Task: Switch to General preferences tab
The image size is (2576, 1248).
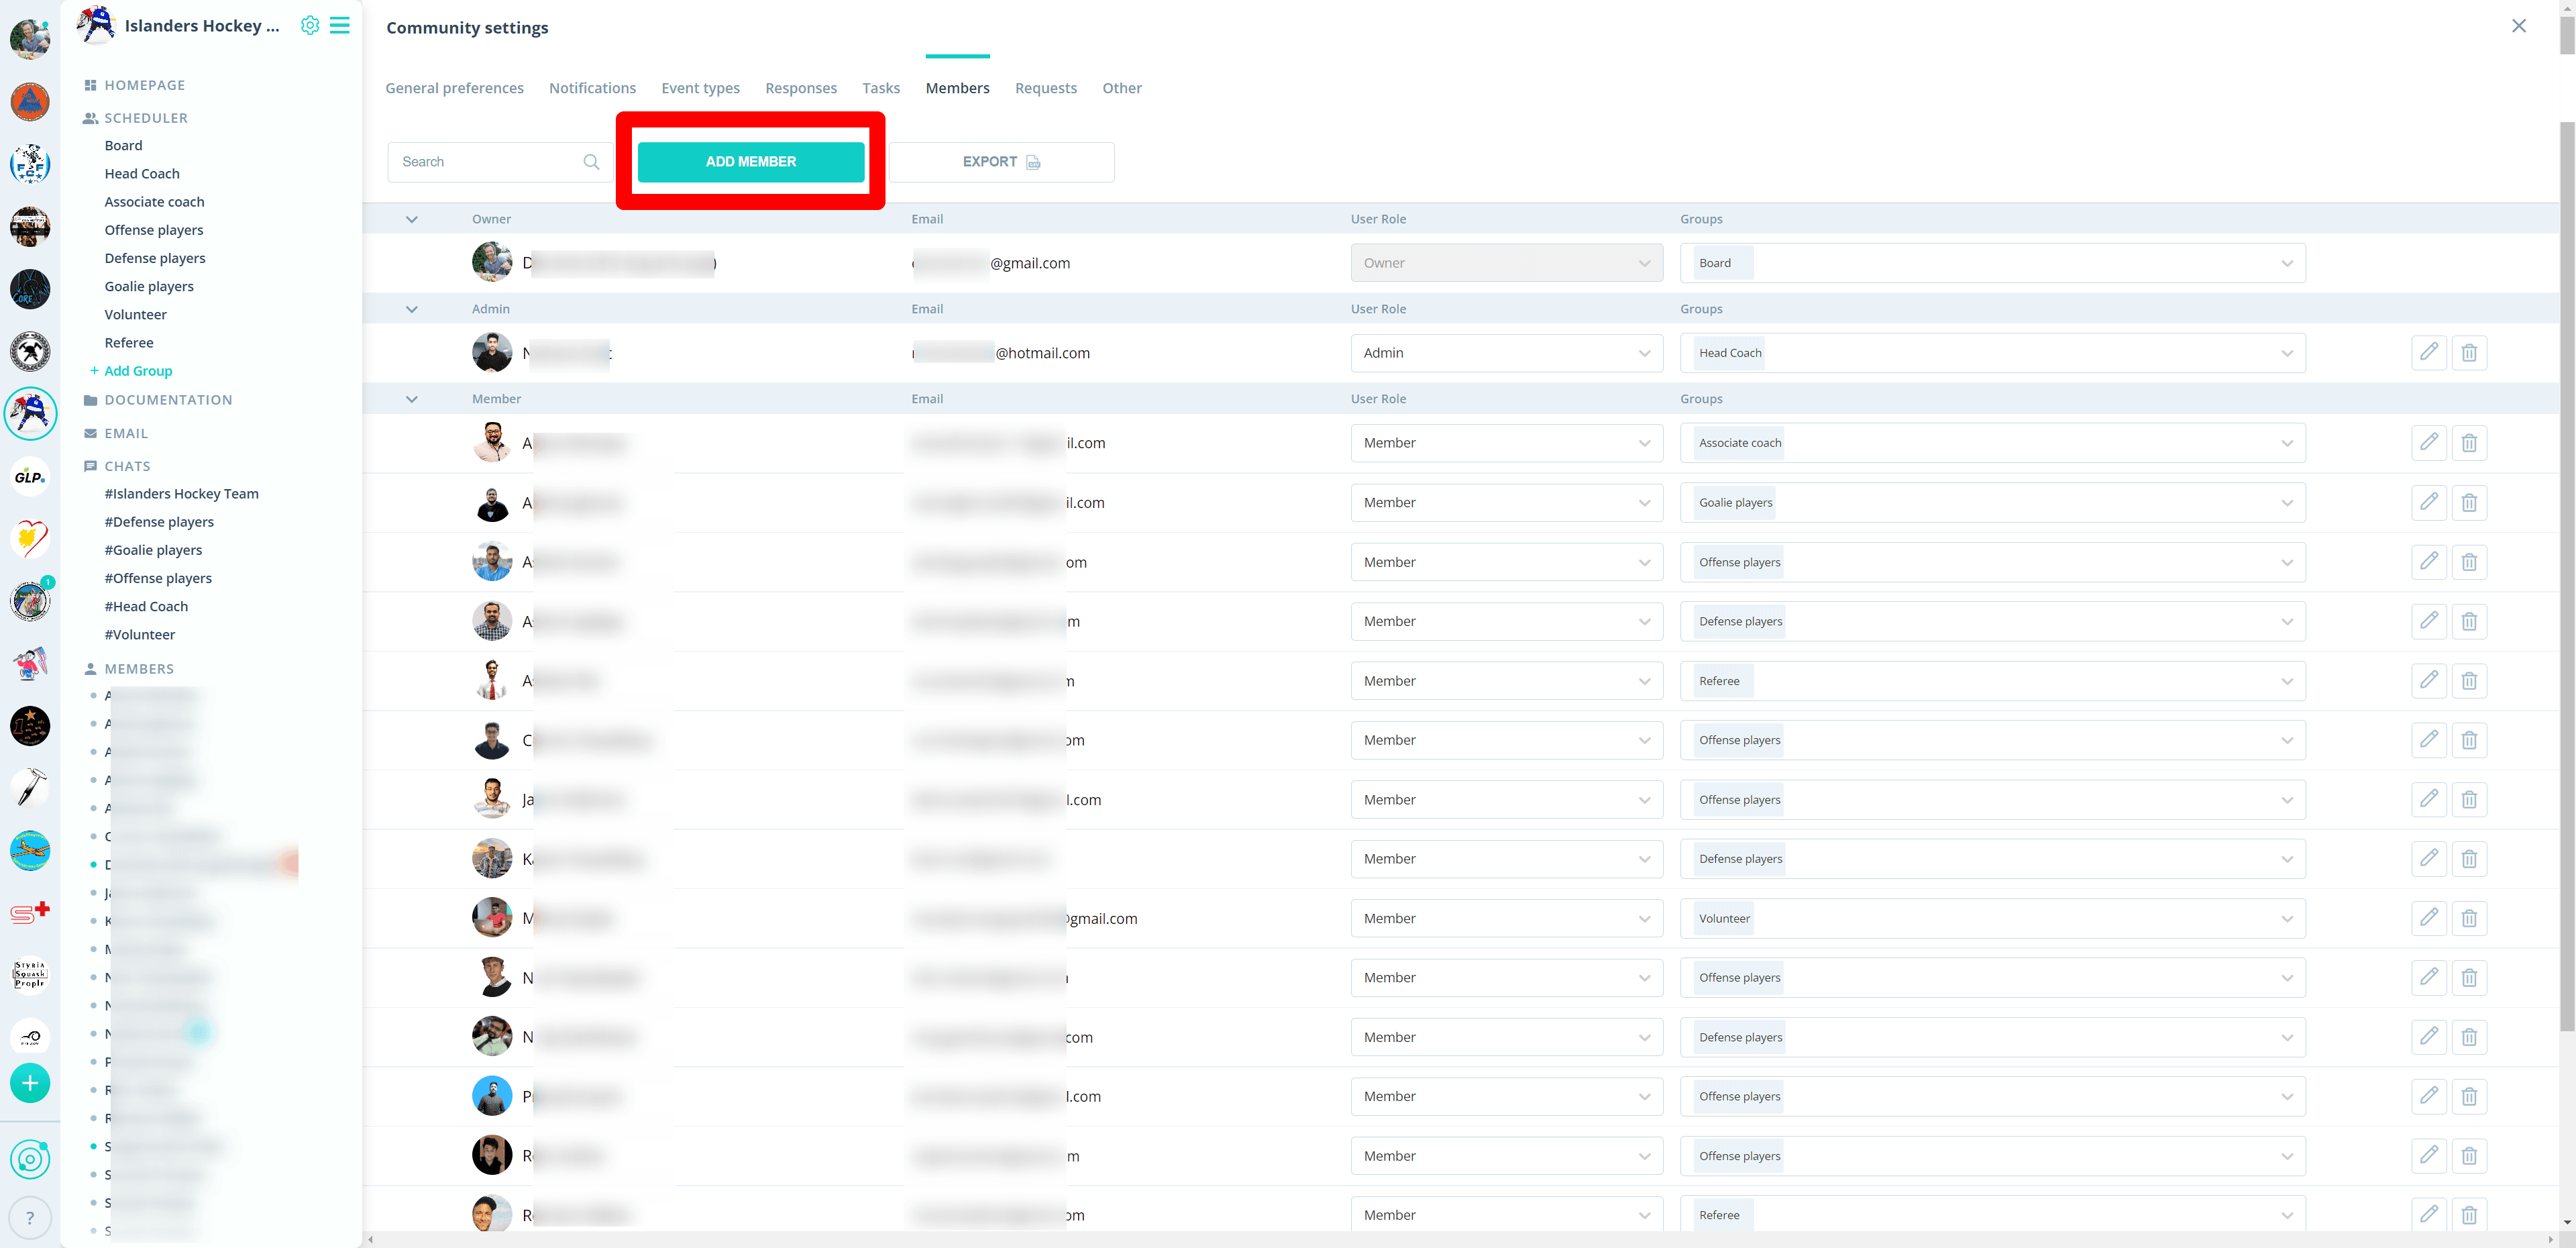Action: 454,88
